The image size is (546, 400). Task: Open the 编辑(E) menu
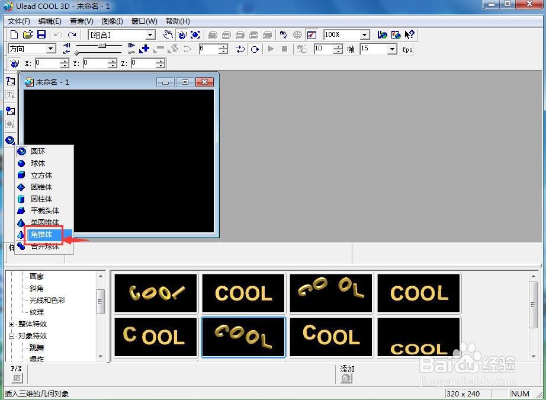[x=50, y=21]
